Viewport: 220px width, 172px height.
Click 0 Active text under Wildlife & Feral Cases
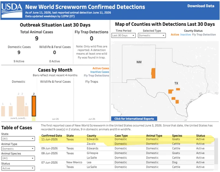(x=55, y=61)
